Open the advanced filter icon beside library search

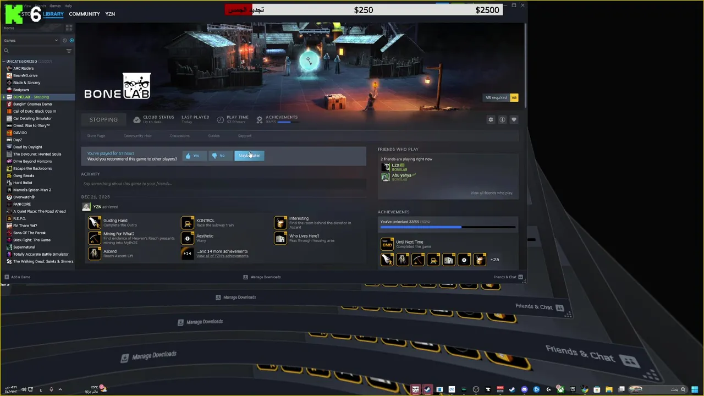click(69, 51)
